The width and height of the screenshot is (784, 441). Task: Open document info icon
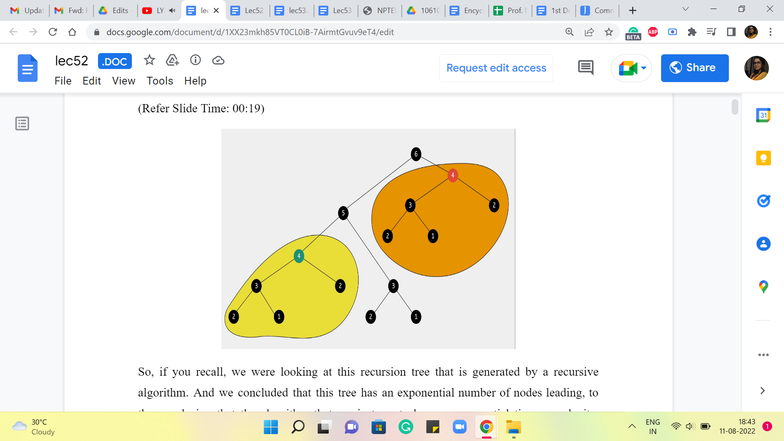[196, 60]
